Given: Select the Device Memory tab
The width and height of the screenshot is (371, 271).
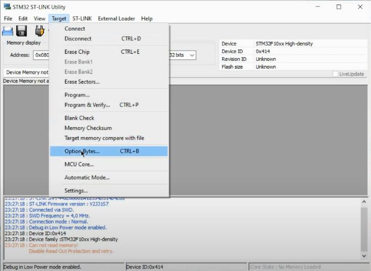Looking at the screenshot, I should [x=26, y=73].
